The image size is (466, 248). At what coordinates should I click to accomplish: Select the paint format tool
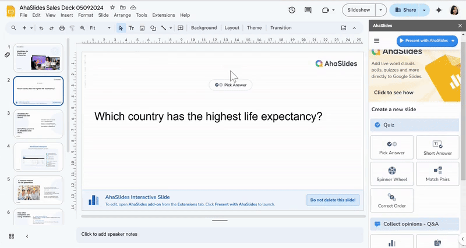pos(72,28)
